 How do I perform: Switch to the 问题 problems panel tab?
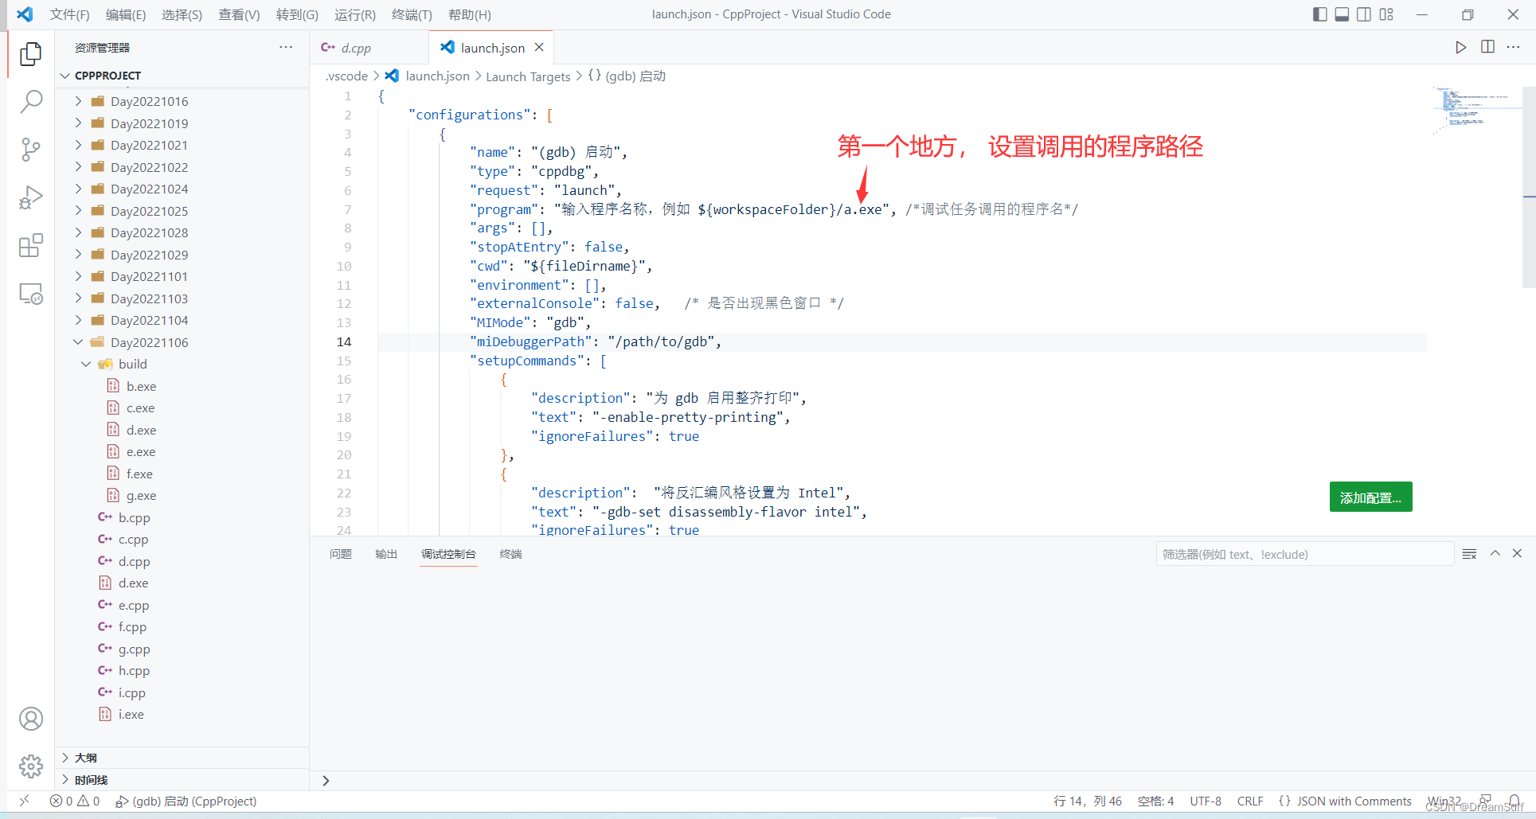340,554
